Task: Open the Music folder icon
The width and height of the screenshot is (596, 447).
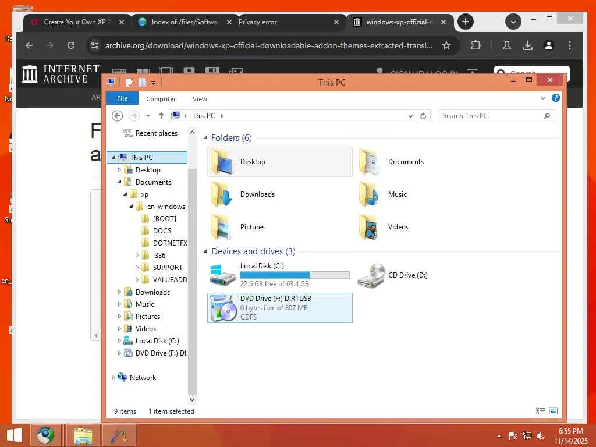Action: (x=368, y=194)
